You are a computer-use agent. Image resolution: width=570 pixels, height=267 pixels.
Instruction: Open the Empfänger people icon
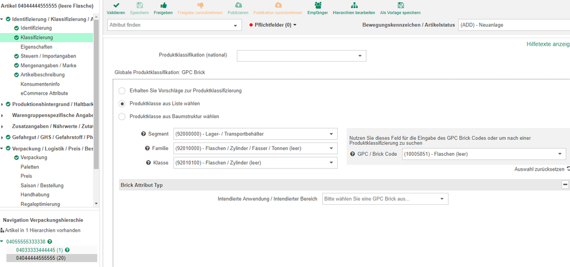(x=318, y=6)
